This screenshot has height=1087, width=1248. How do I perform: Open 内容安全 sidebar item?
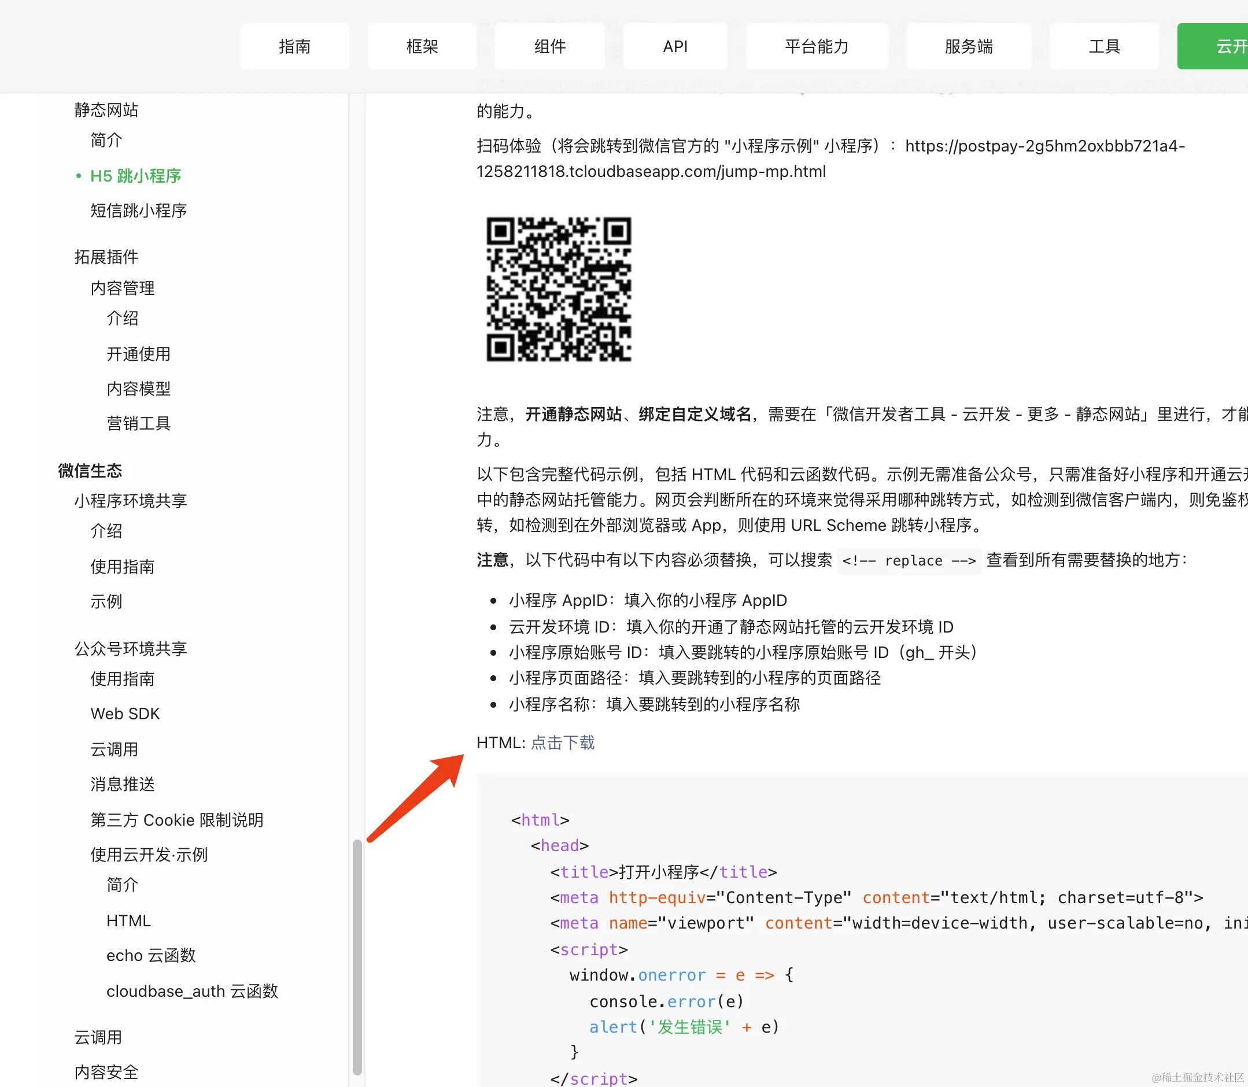click(x=106, y=1072)
